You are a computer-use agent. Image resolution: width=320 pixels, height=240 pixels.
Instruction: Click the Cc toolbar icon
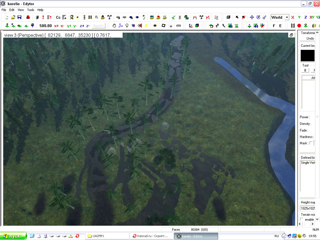click(x=58, y=17)
